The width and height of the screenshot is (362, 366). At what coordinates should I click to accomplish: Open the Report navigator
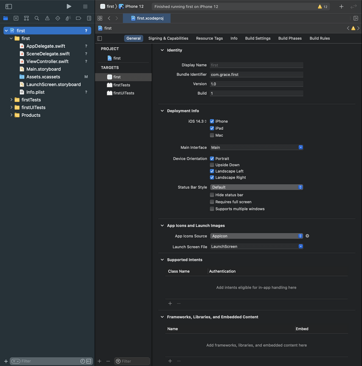point(89,18)
